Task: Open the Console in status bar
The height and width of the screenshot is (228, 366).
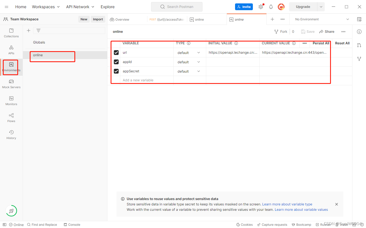Action: (x=72, y=225)
